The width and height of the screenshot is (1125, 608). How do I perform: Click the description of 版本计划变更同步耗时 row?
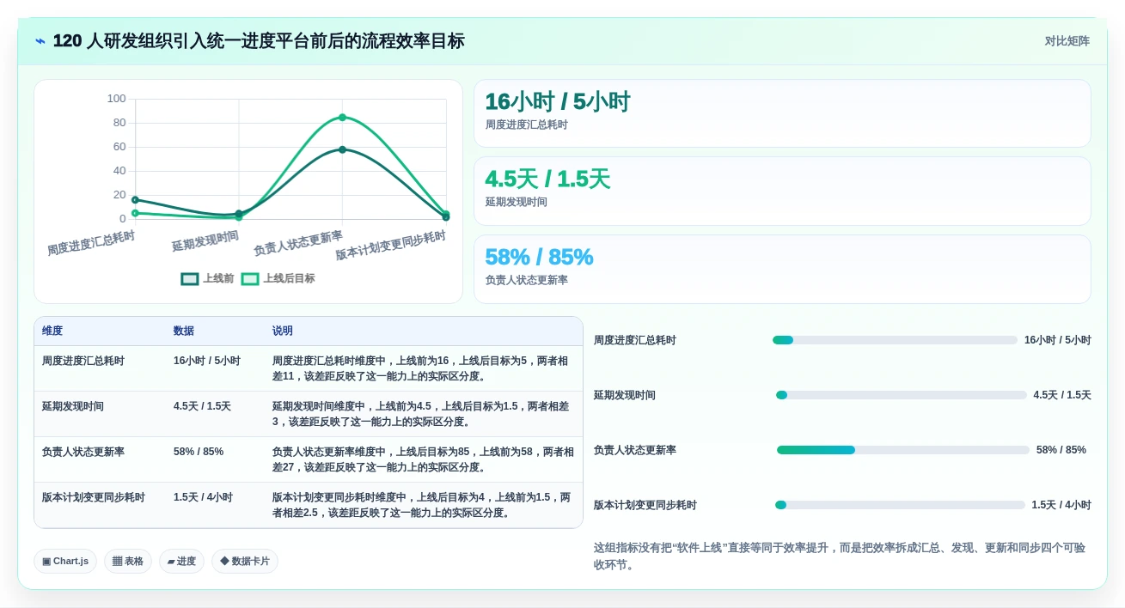pos(421,505)
